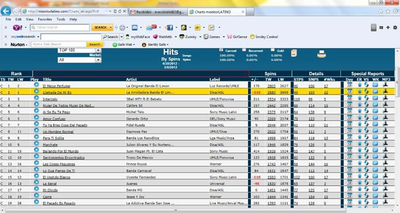Play the song El Mejor Perfume
This screenshot has height=213, width=400.
pyautogui.click(x=36, y=85)
